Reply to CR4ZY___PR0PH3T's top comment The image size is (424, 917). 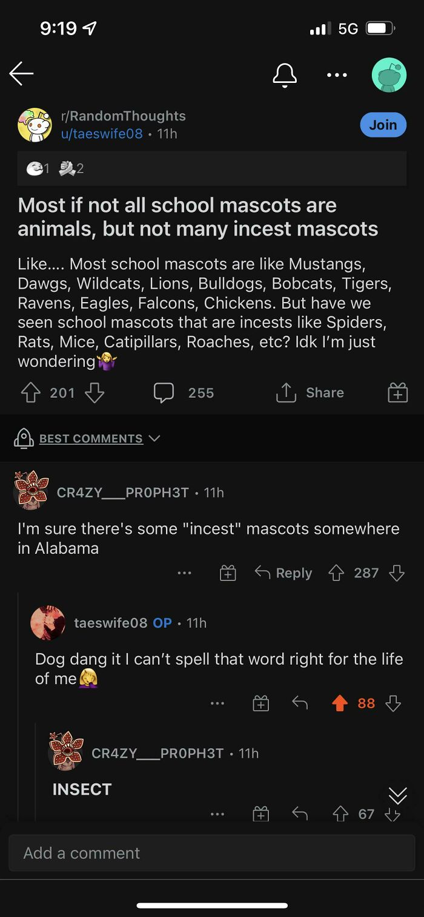pyautogui.click(x=283, y=573)
